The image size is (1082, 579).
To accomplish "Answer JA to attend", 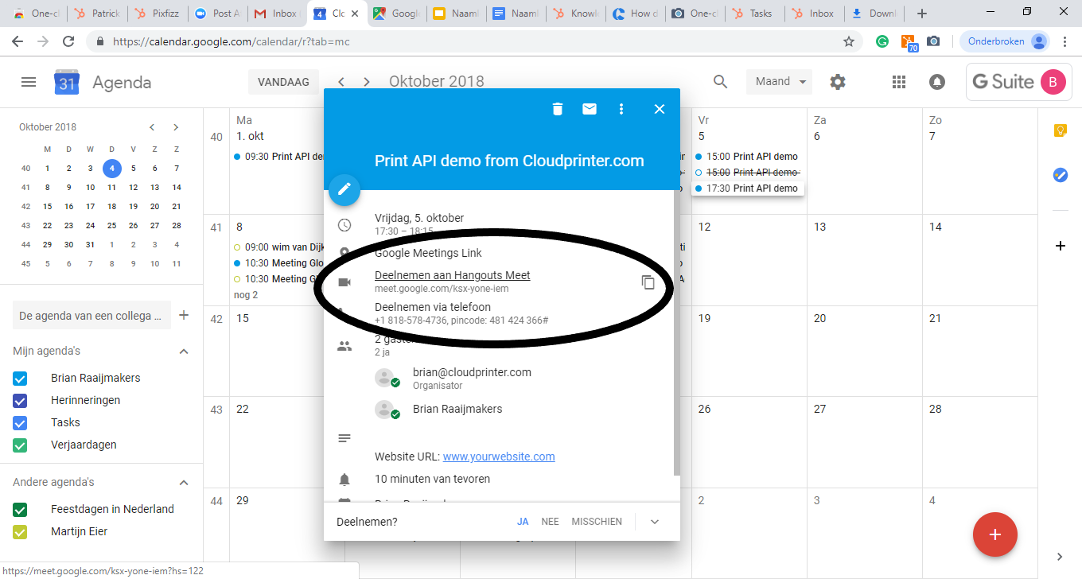I will pyautogui.click(x=523, y=522).
